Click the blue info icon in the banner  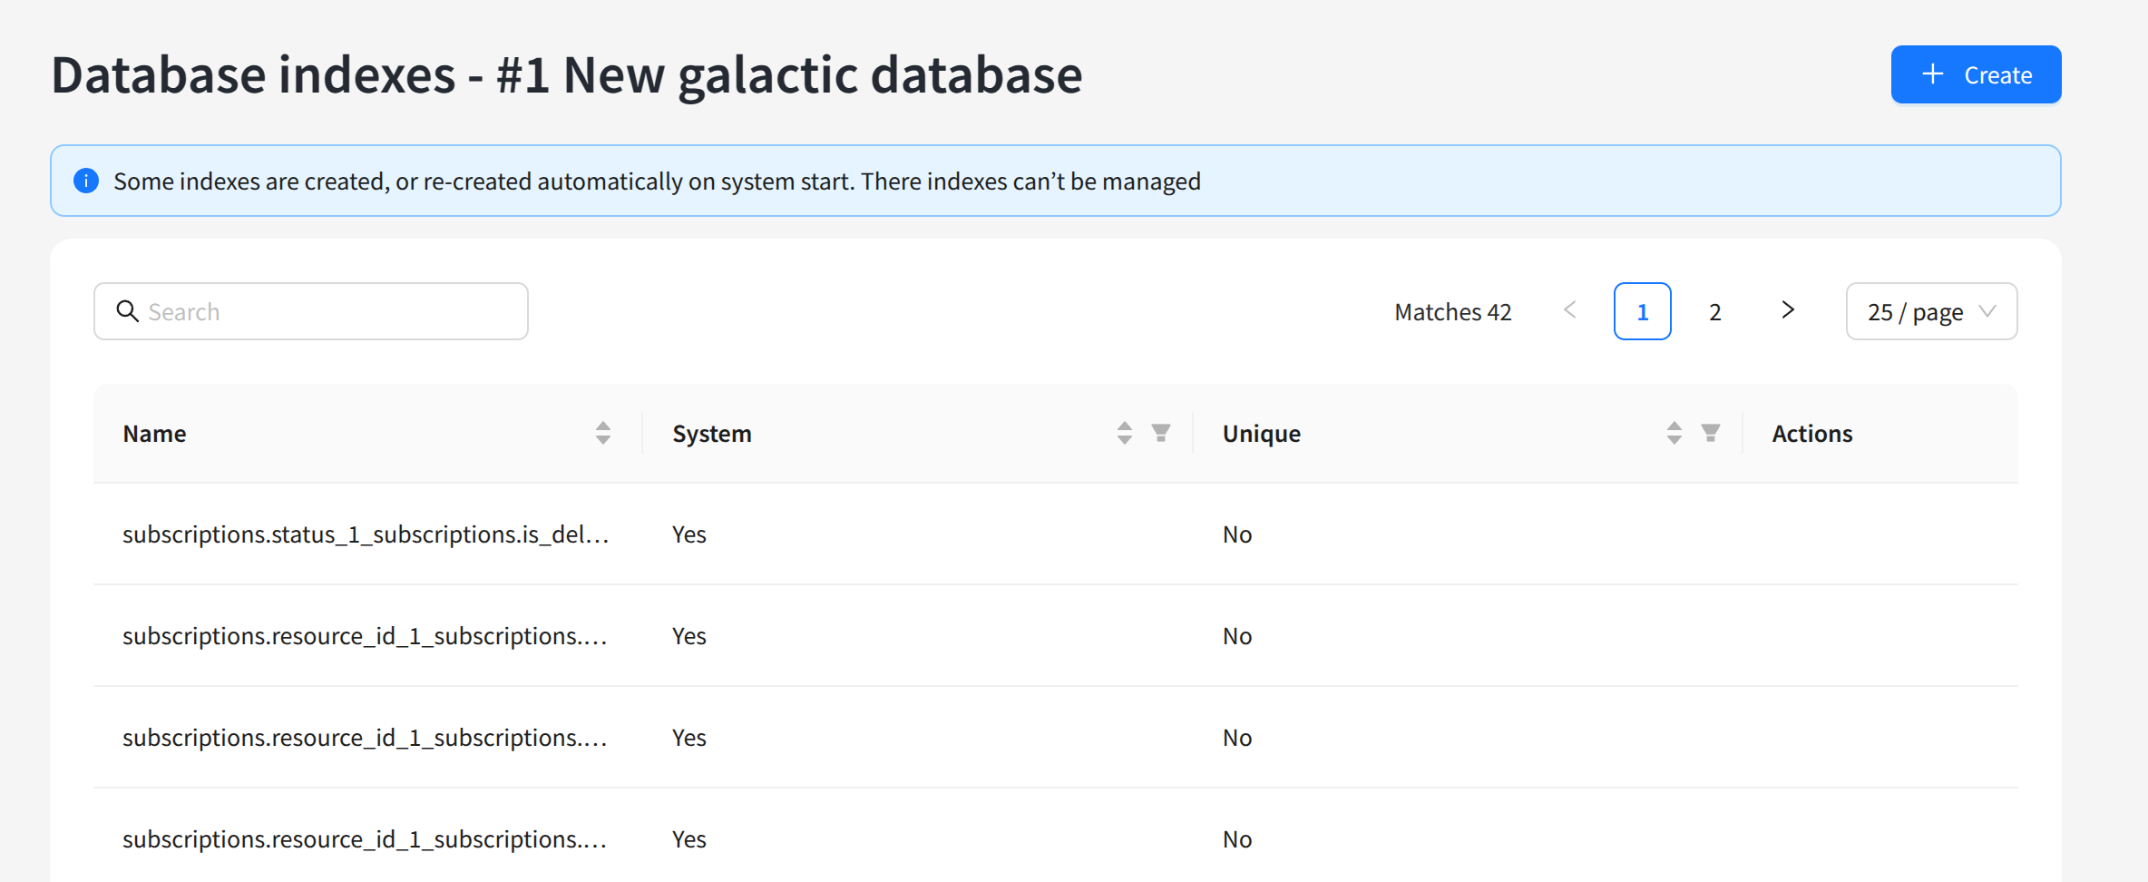pos(86,181)
